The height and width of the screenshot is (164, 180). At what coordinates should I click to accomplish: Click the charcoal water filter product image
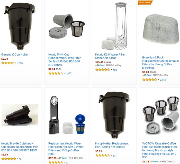pyautogui.click(x=161, y=29)
